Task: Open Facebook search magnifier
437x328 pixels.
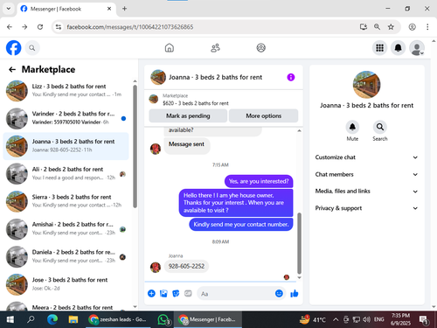Action: (x=32, y=48)
